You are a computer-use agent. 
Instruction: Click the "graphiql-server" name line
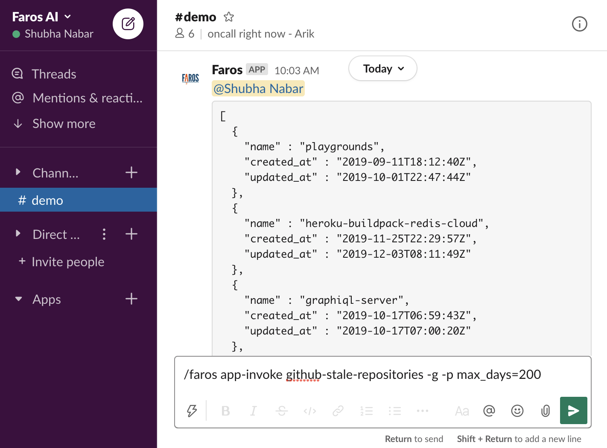(327, 300)
